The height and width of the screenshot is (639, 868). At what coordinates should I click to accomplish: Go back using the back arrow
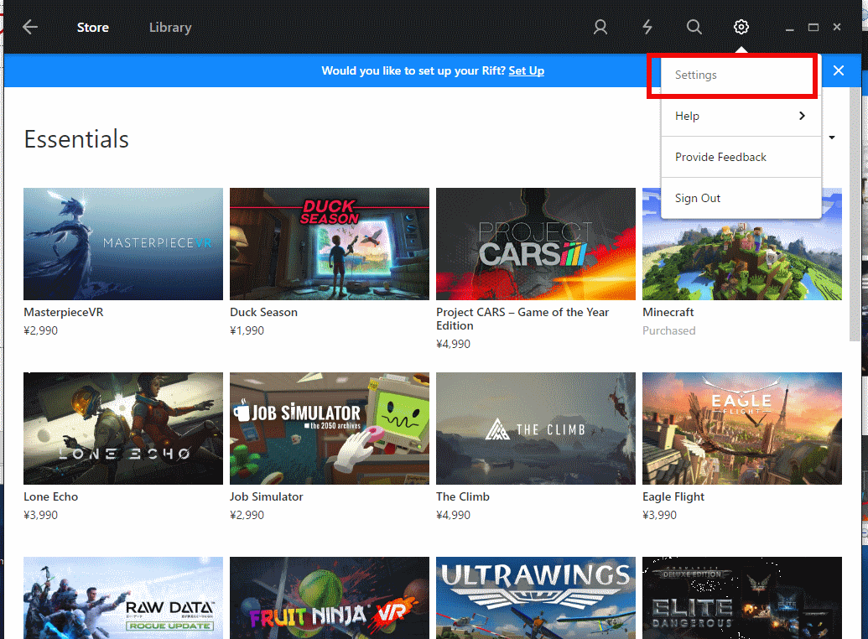(30, 27)
